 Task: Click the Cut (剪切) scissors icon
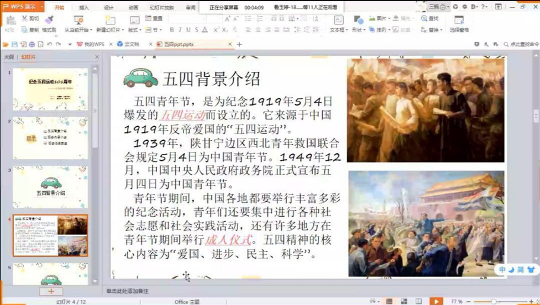(24, 18)
